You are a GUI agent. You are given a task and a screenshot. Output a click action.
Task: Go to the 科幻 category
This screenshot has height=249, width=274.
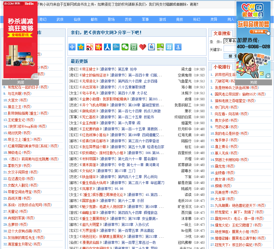pyautogui.click(x=197, y=19)
